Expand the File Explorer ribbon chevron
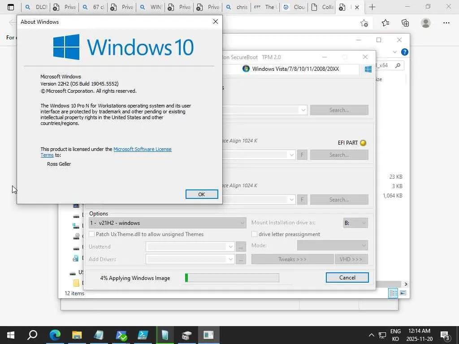 point(394,52)
